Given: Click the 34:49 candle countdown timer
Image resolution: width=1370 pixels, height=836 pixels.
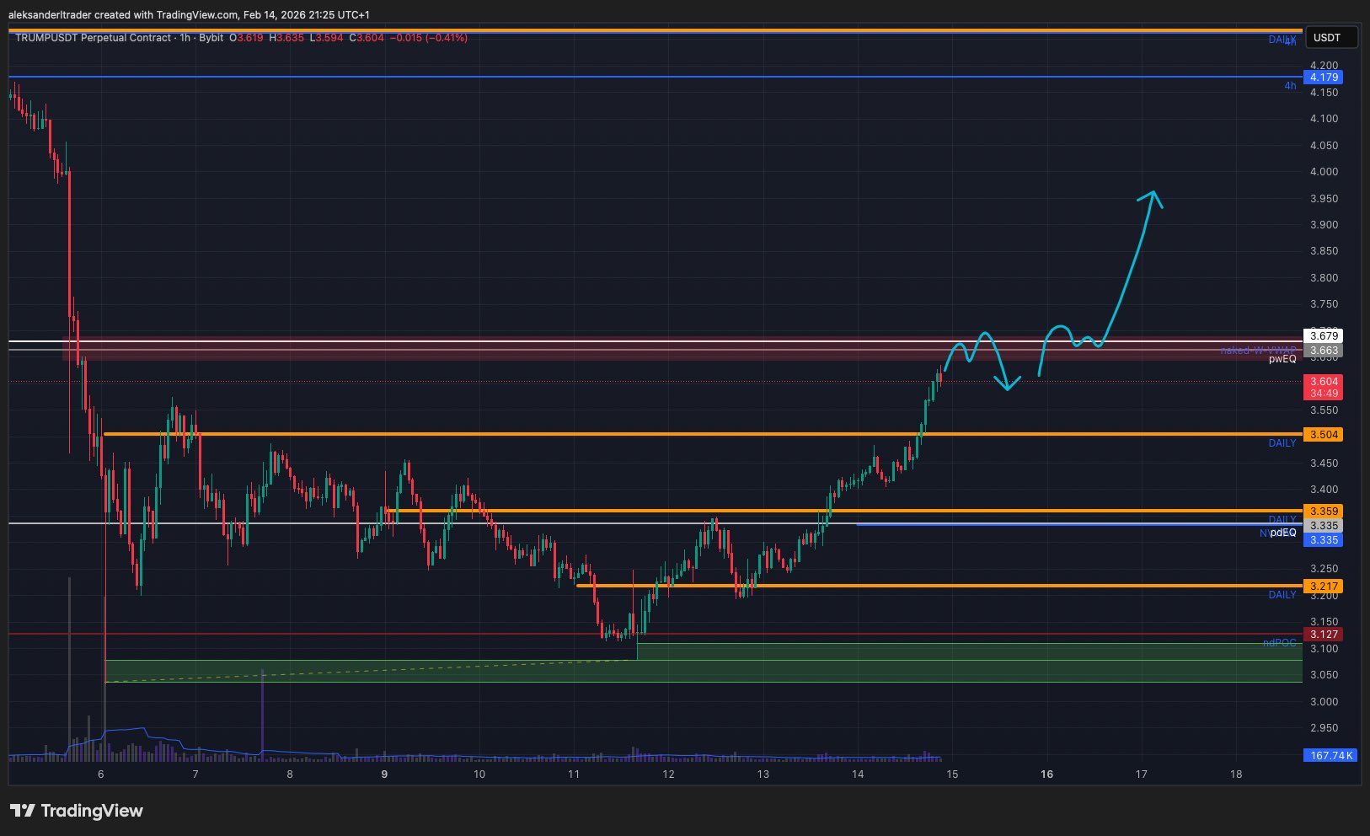Looking at the screenshot, I should (1323, 394).
